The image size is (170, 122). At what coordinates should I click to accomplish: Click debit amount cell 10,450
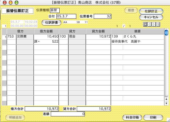click(46, 36)
